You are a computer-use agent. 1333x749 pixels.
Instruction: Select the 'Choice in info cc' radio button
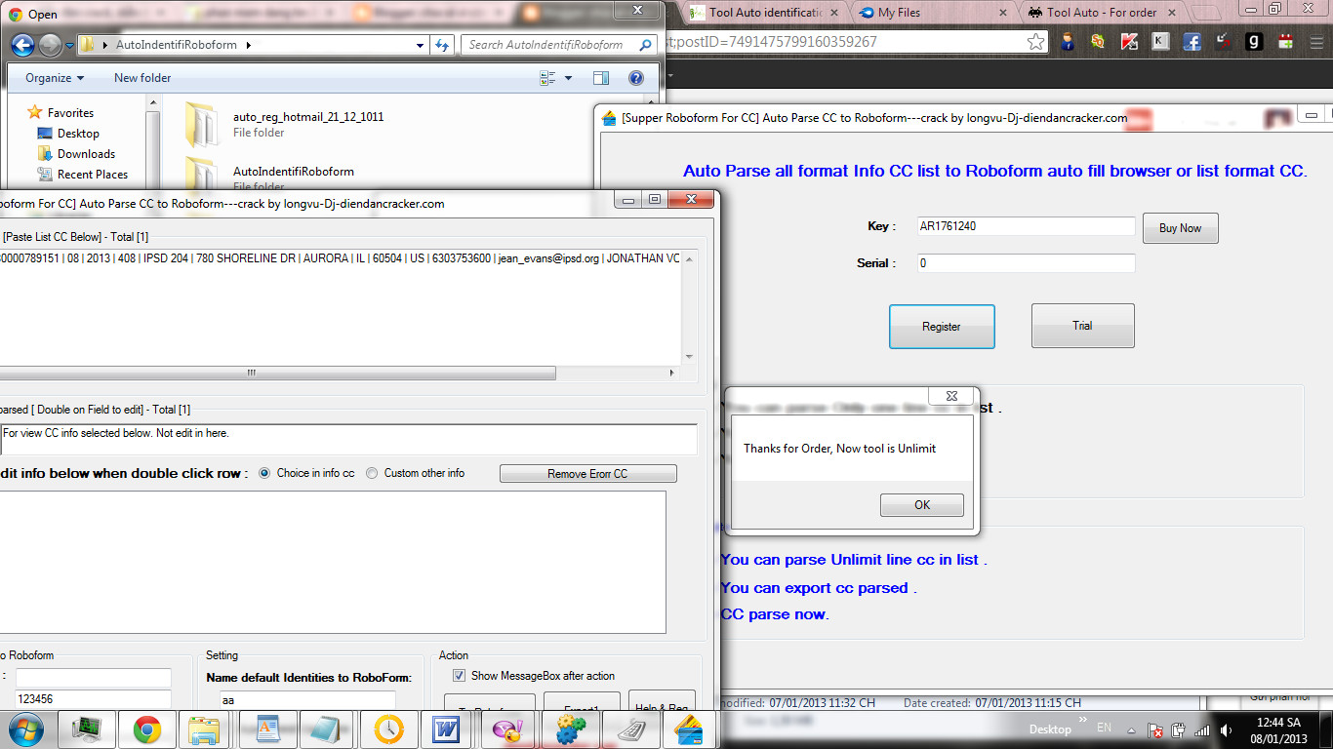(x=264, y=473)
